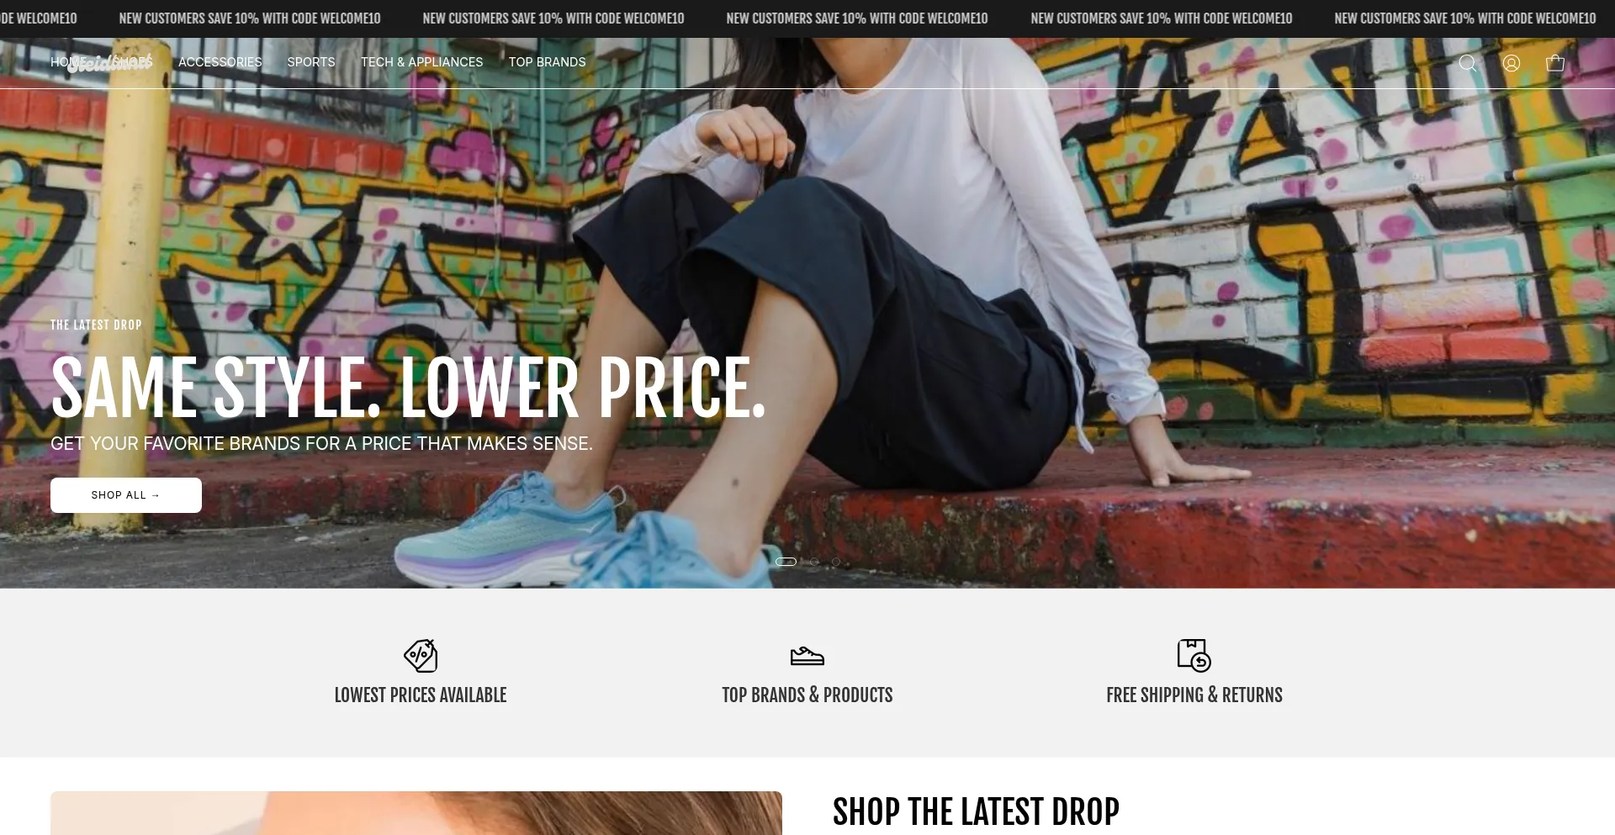Select the first active slide indicator

pos(786,562)
